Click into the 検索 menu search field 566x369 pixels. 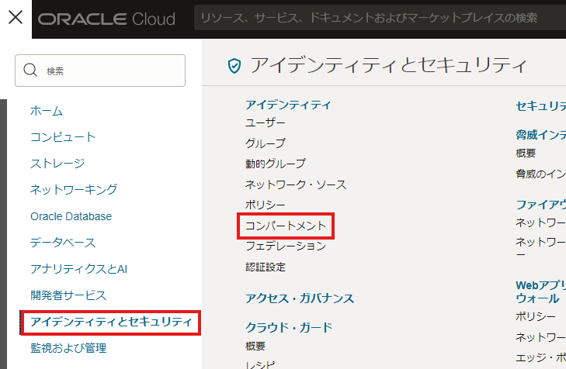(100, 71)
